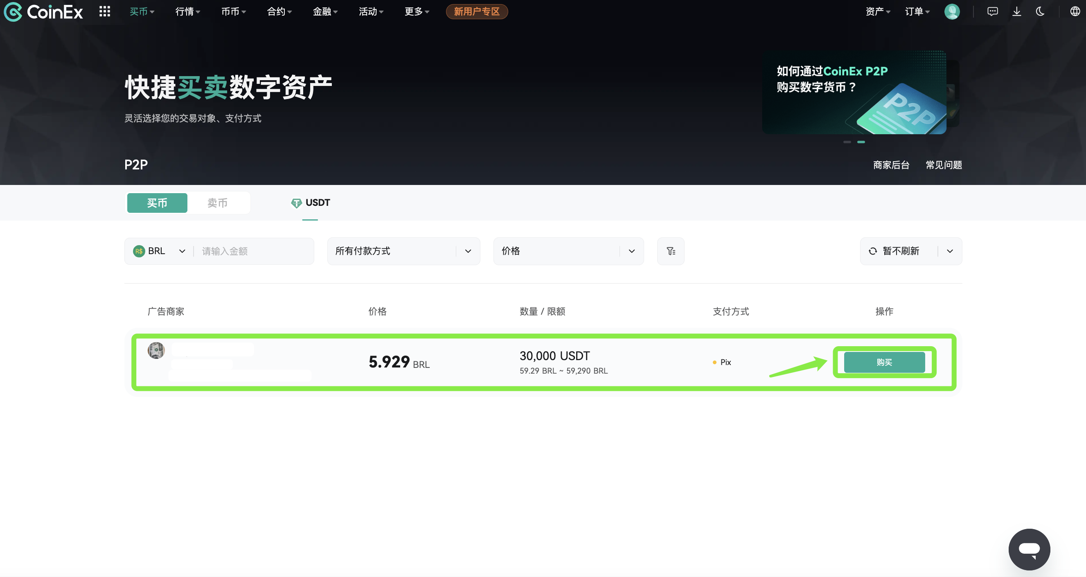Select the first carousel indicator dot
The height and width of the screenshot is (577, 1086).
coord(847,142)
